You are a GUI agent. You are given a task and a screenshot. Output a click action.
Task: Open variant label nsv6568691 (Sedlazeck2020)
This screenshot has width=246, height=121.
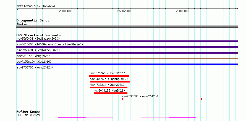(x=38, y=50)
